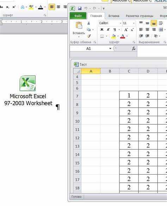Copy selection with the copy icon
Viewport: 167px width, 206px height.
tap(89, 30)
